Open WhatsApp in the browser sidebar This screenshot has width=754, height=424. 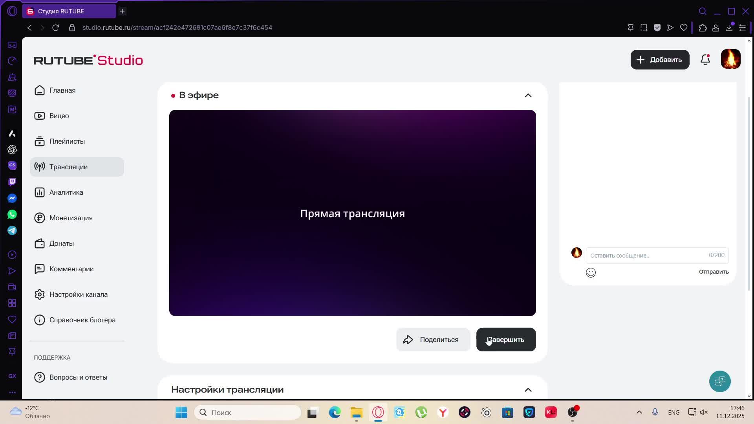(12, 214)
